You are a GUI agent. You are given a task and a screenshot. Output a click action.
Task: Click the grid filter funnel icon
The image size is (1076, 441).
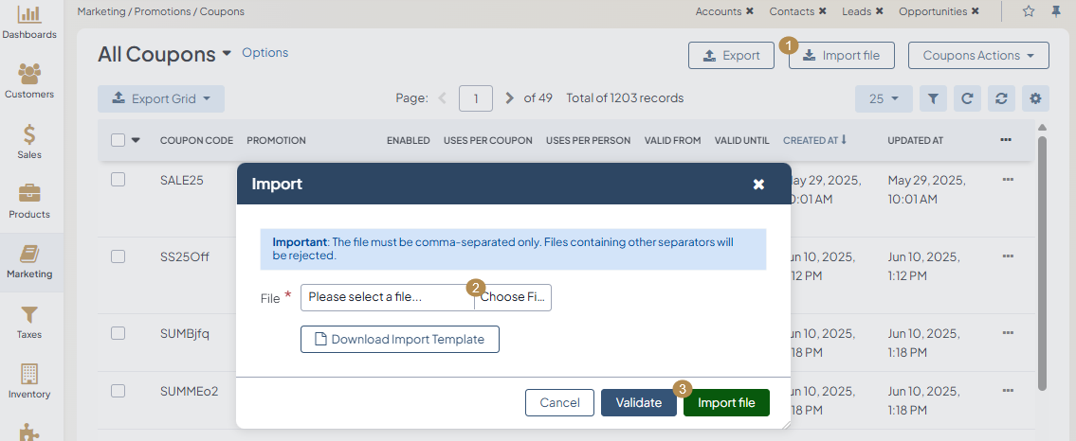[933, 98]
